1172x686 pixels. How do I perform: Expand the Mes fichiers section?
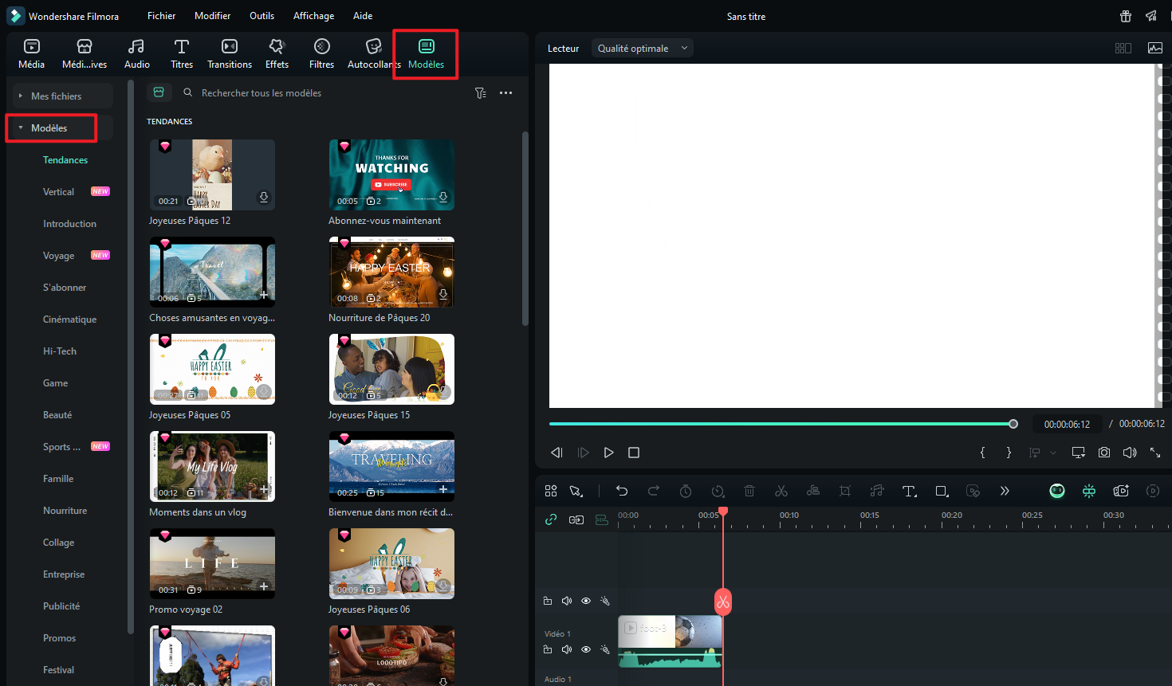(x=56, y=96)
